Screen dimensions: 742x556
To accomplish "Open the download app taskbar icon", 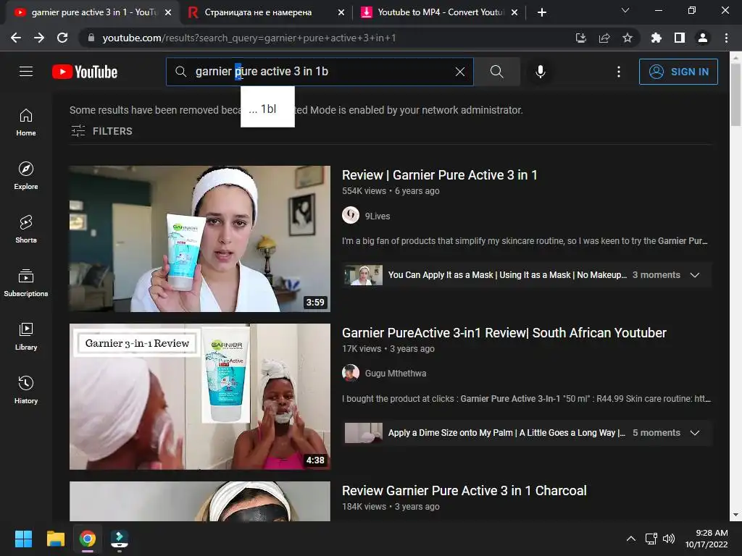I will point(120,539).
